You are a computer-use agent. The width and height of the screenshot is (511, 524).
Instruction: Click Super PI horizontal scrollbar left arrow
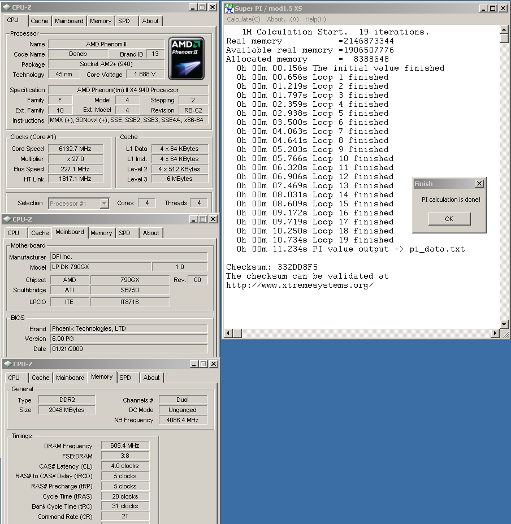tap(228, 333)
